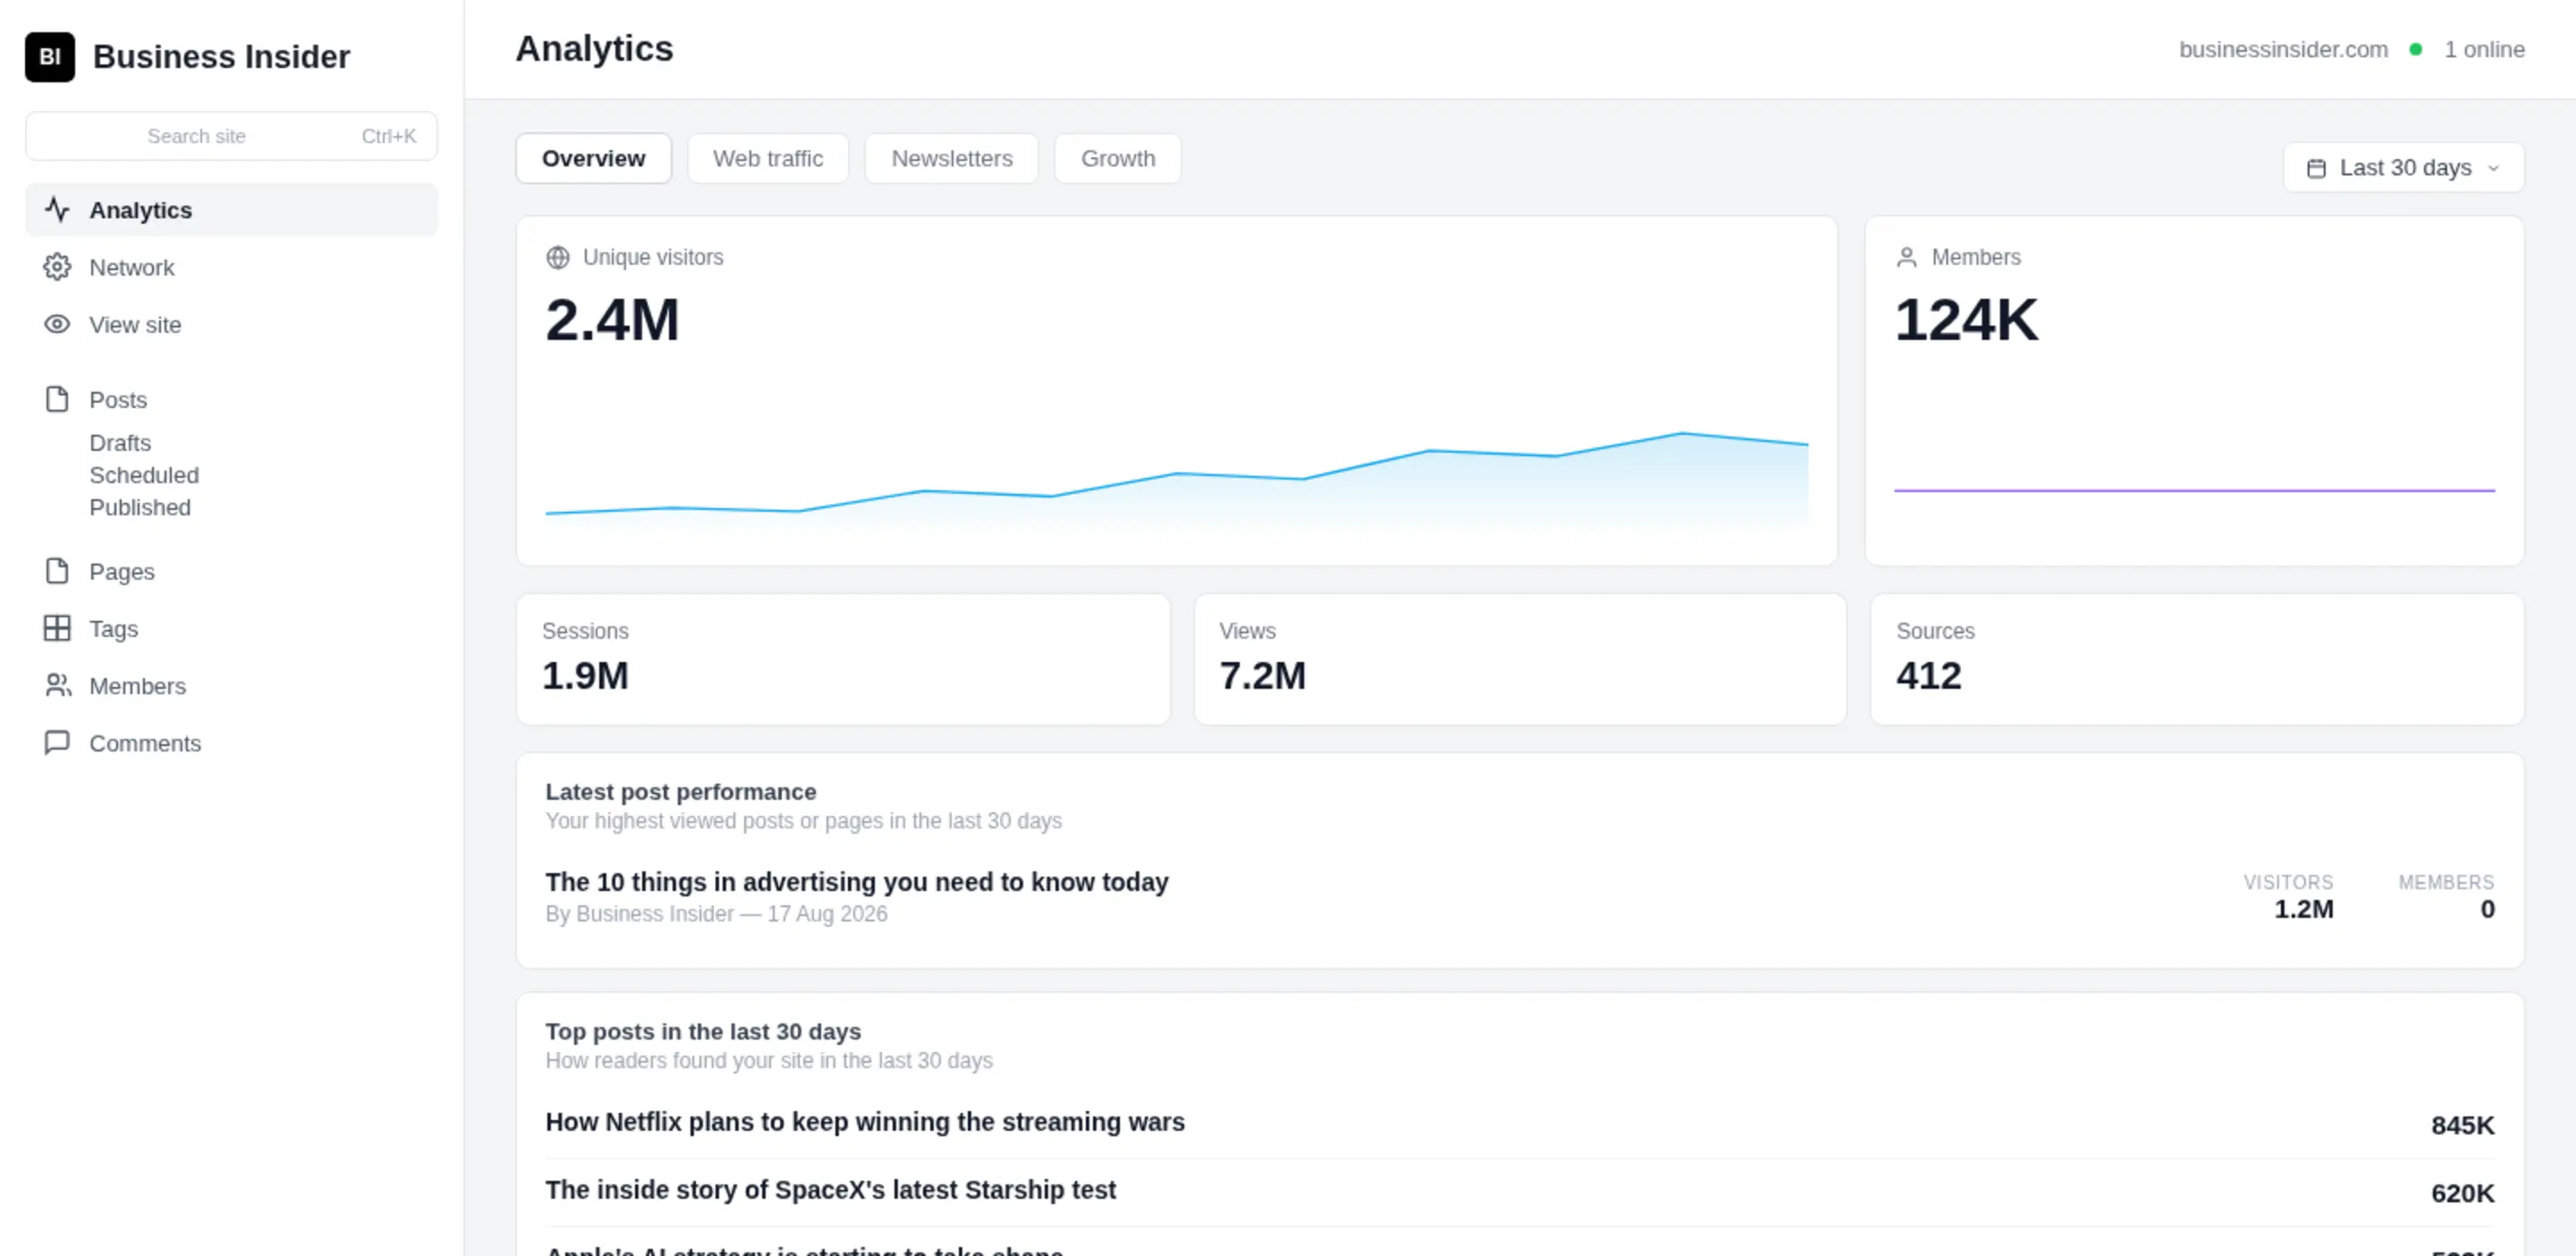The image size is (2576, 1256).
Task: Open Drafts under Posts
Action: pos(120,442)
